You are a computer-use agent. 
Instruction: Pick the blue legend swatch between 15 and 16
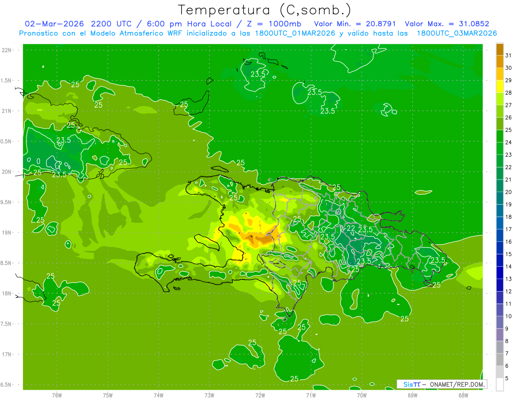pyautogui.click(x=500, y=248)
